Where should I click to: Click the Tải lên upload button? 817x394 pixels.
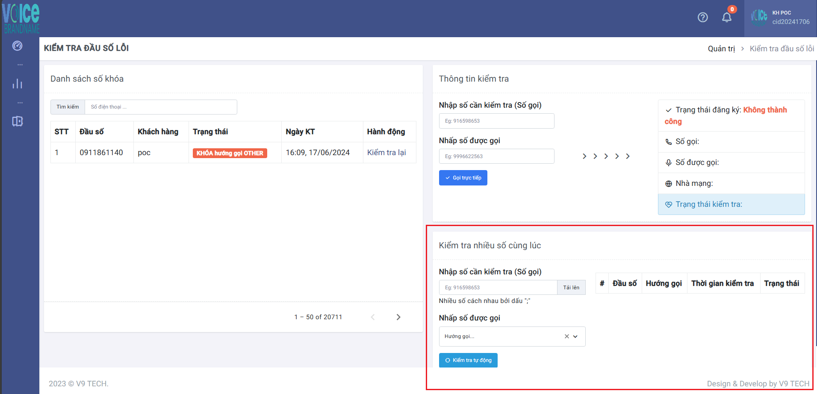pos(571,288)
